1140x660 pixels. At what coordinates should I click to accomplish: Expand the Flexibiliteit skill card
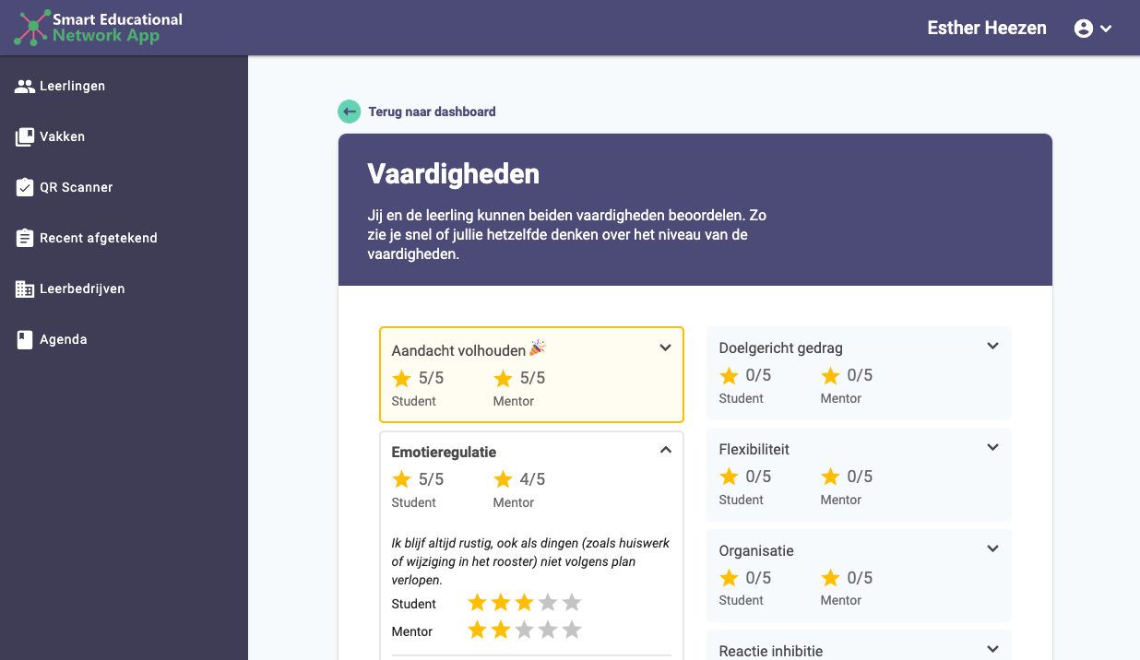(993, 447)
